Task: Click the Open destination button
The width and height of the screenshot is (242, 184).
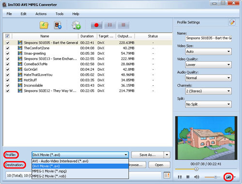Action: pyautogui.click(x=159, y=165)
